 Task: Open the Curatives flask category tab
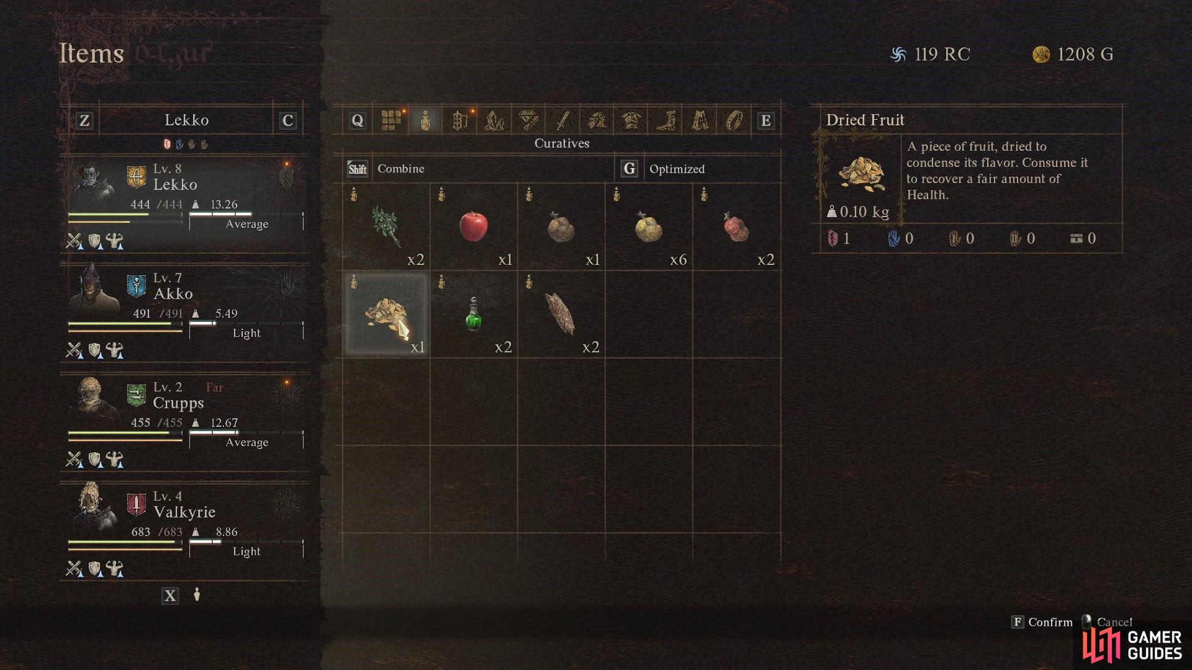coord(425,120)
